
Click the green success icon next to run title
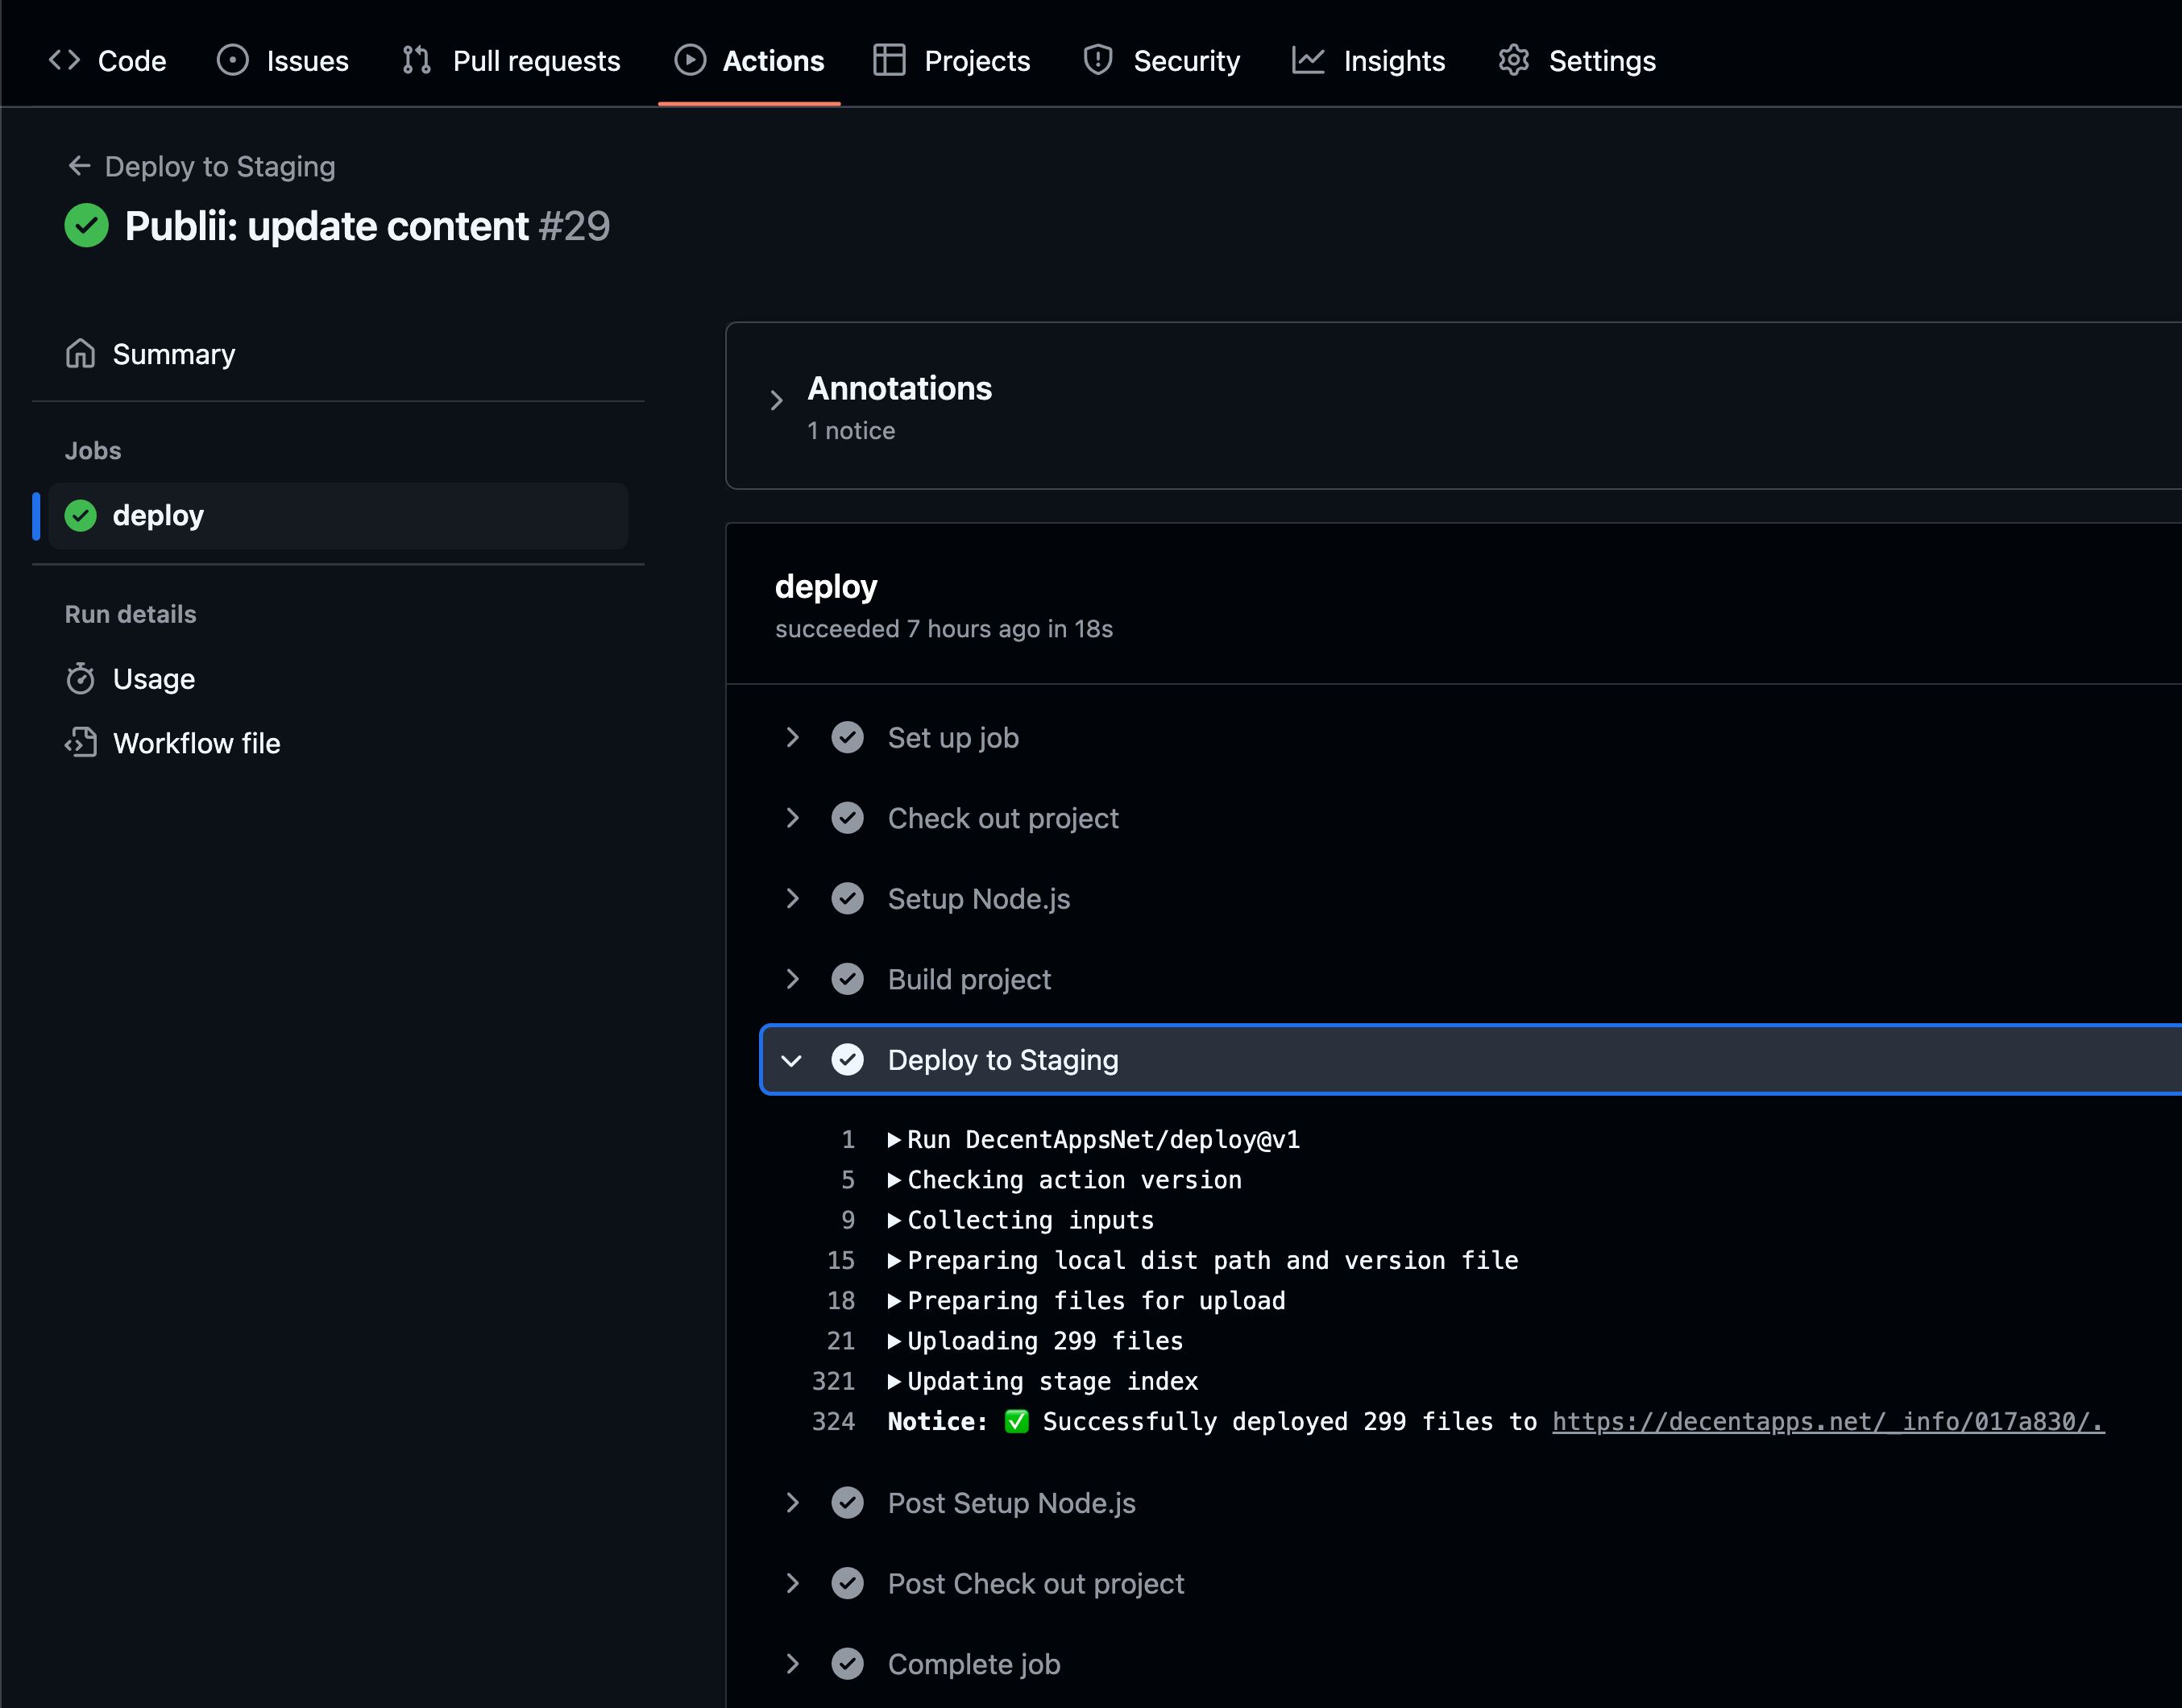87,225
